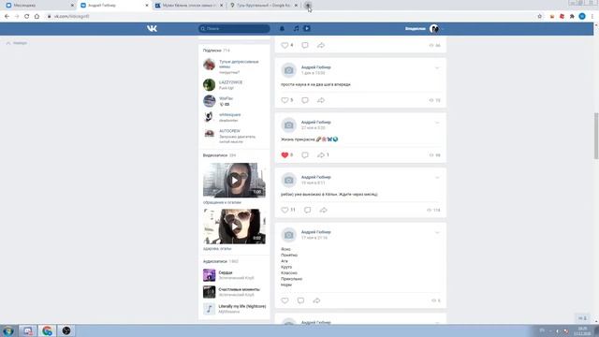Open Google Chrome from the taskbar

pyautogui.click(x=47, y=330)
